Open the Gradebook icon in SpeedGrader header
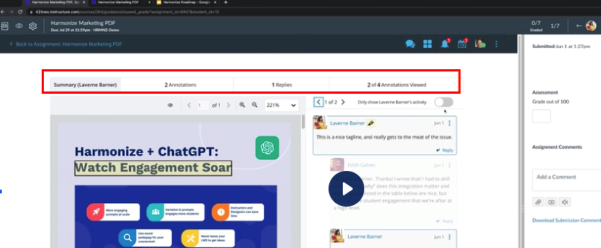The width and height of the screenshot is (601, 248). click(x=4, y=26)
